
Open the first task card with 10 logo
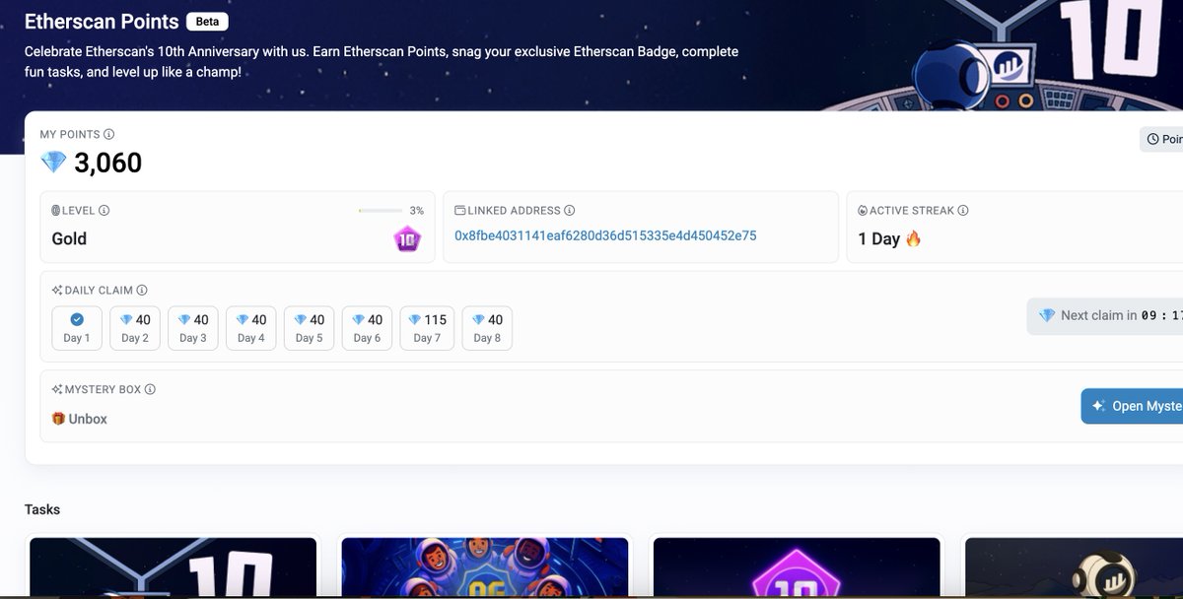[x=173, y=566]
